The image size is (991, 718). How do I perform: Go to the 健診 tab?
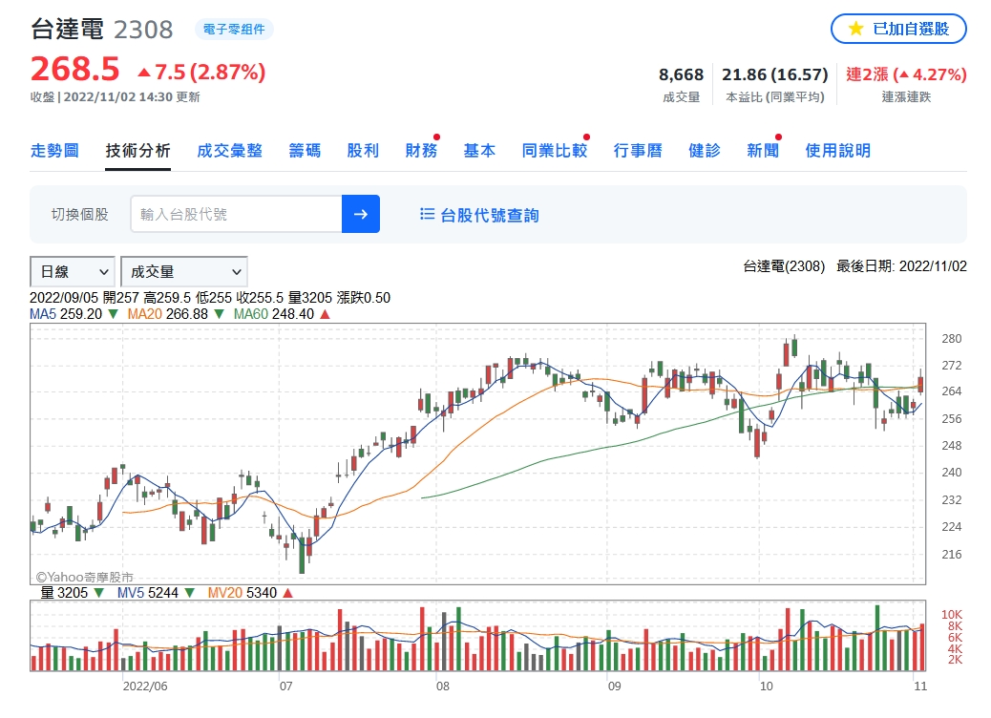[x=704, y=151]
